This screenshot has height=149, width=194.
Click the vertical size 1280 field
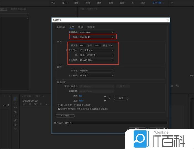coord(97,46)
